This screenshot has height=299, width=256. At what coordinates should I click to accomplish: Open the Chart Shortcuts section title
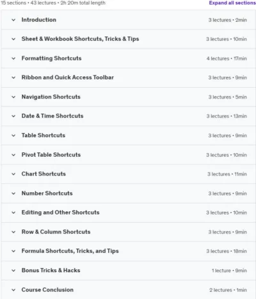[x=44, y=174]
